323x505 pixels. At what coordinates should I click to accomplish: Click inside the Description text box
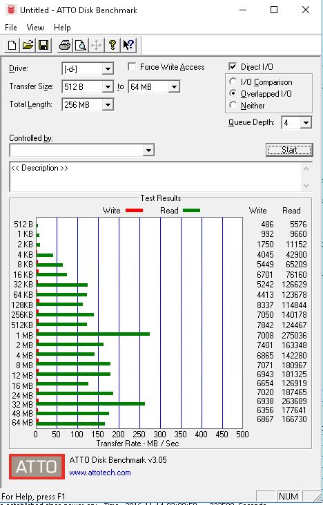point(156,176)
